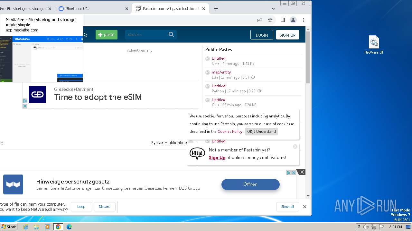
Task: Open the NetWare.dll desktop file icon
Action: 373,45
